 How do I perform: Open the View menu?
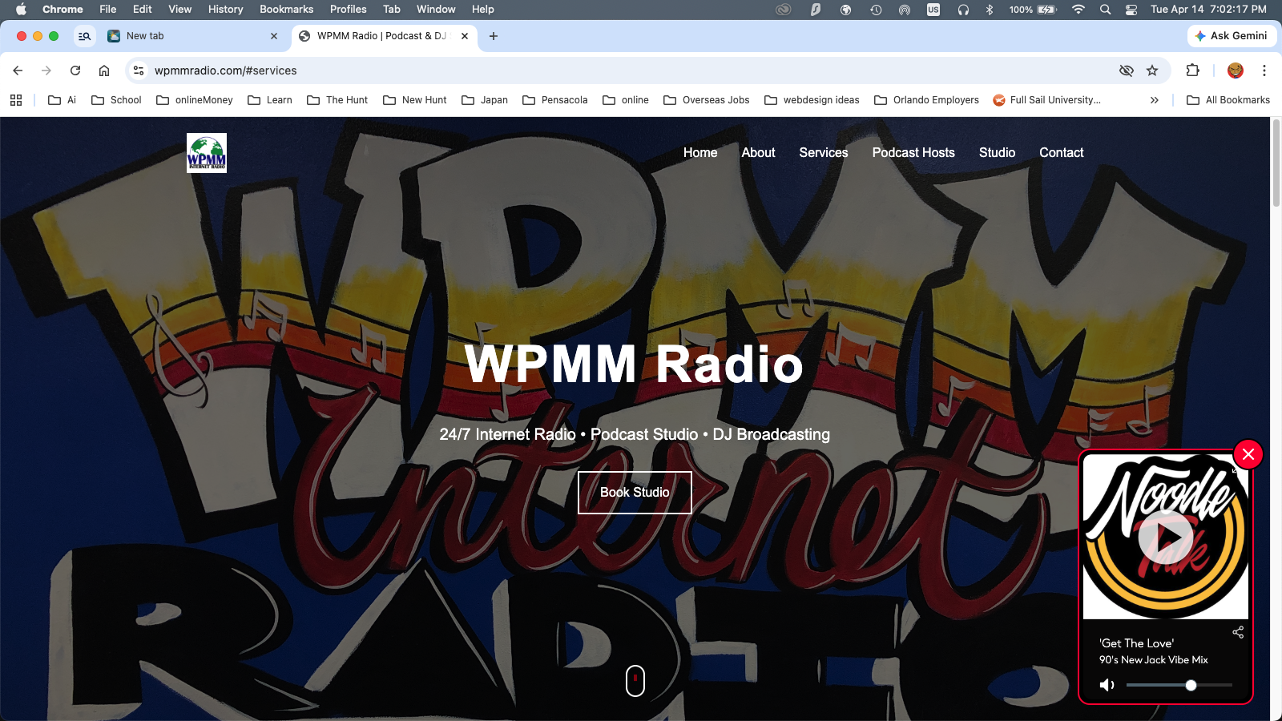[180, 10]
